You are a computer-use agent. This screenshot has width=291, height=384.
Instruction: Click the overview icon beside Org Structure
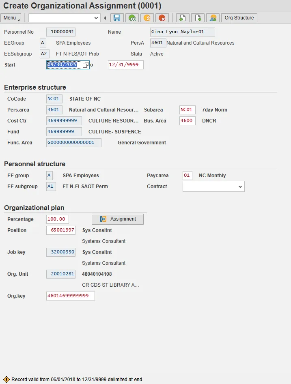click(x=213, y=18)
